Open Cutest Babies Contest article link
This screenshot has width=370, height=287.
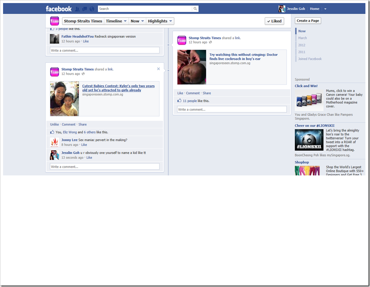coord(118,88)
